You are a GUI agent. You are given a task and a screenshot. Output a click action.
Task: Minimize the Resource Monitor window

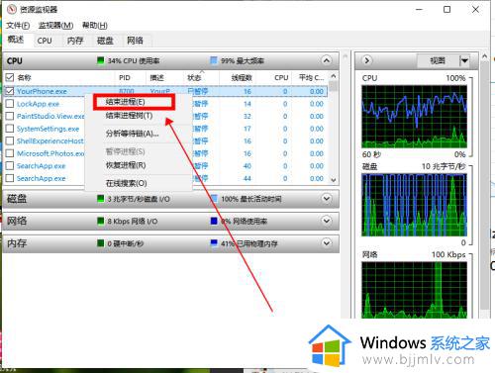[x=419, y=9]
